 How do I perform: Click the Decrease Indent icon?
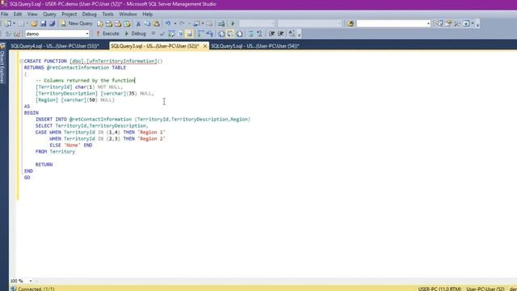point(271,34)
